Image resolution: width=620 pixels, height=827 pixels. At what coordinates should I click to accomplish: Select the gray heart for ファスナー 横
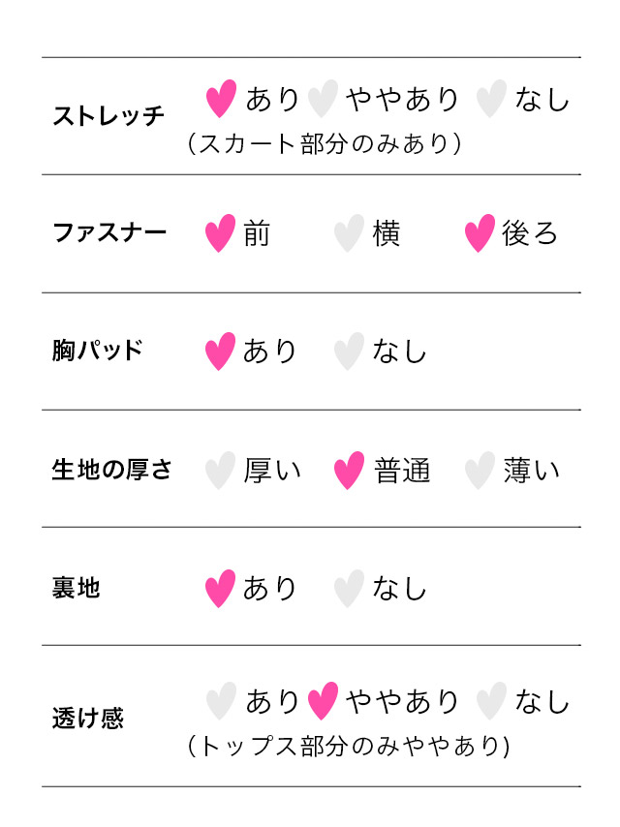point(349,233)
